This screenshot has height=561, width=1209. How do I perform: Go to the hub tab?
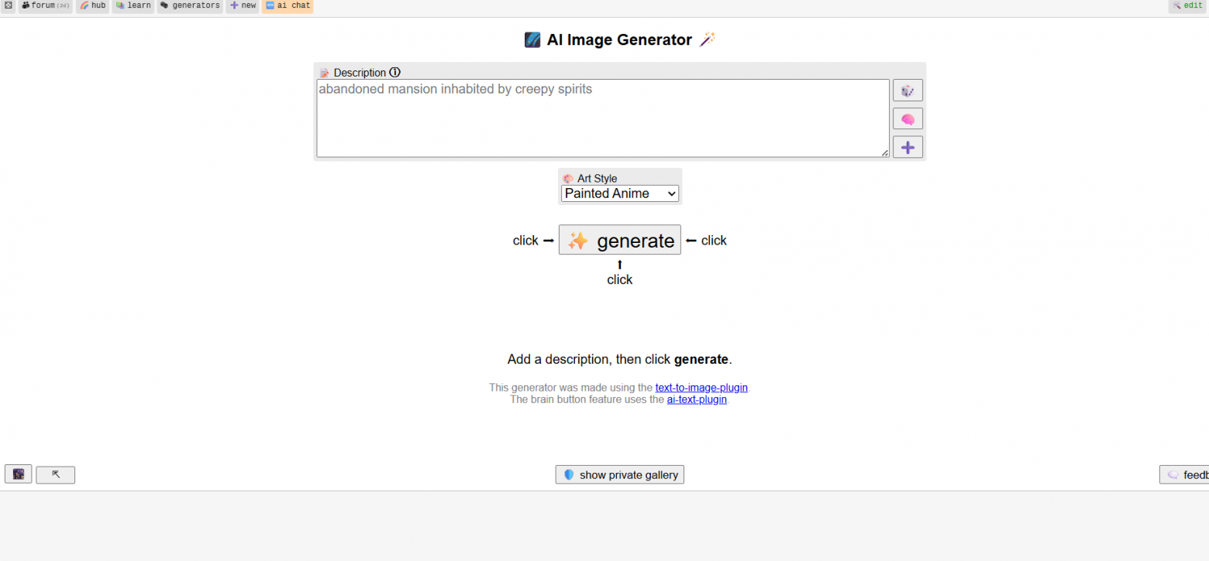coord(93,5)
